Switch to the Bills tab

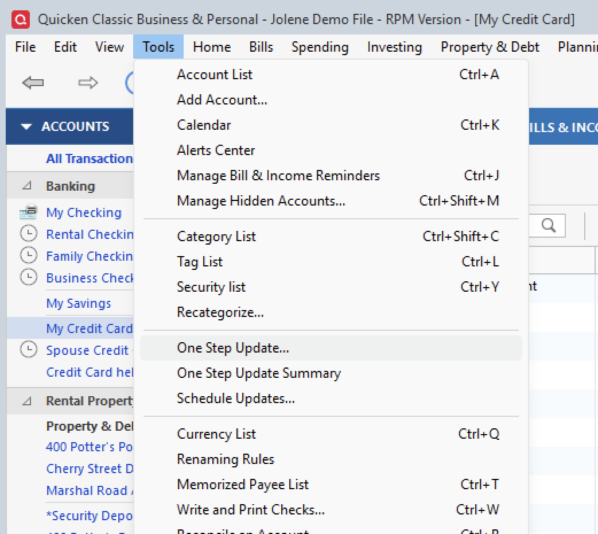(x=261, y=47)
